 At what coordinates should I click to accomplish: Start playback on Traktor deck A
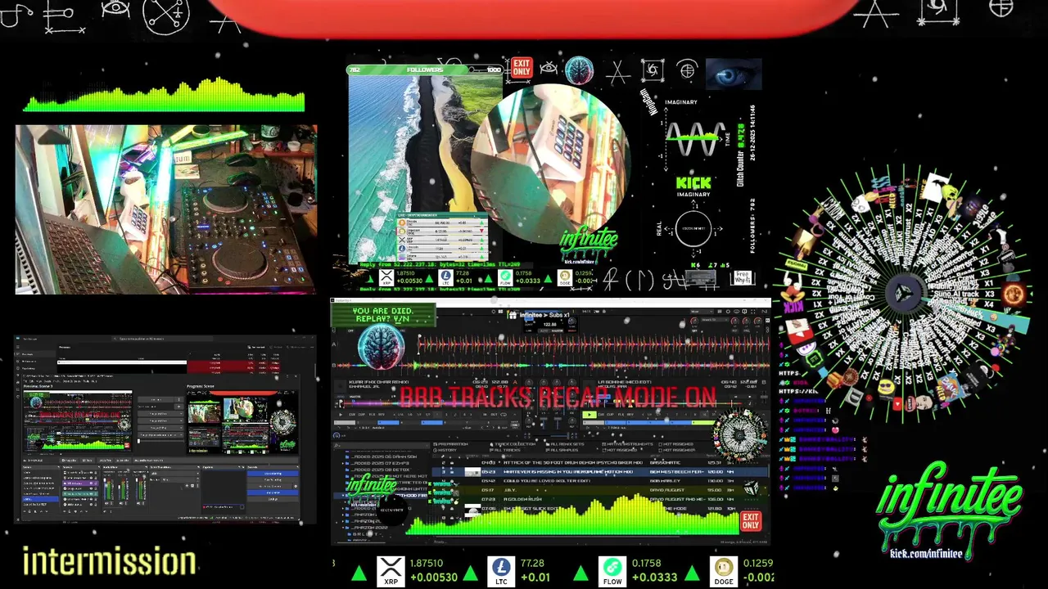(x=341, y=415)
